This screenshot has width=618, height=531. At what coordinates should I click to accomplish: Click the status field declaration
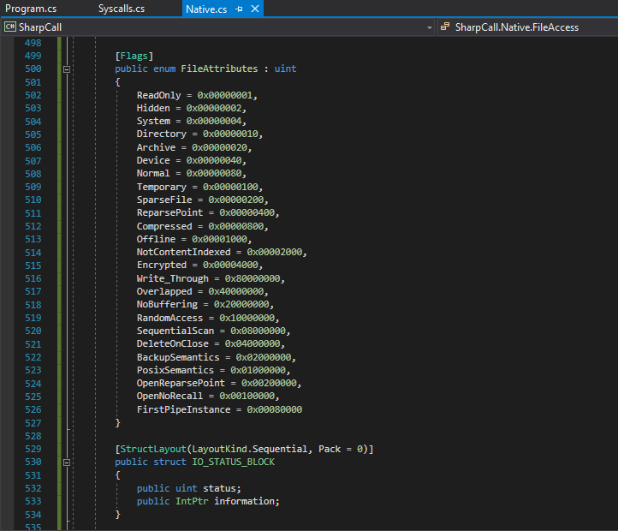tap(189, 488)
